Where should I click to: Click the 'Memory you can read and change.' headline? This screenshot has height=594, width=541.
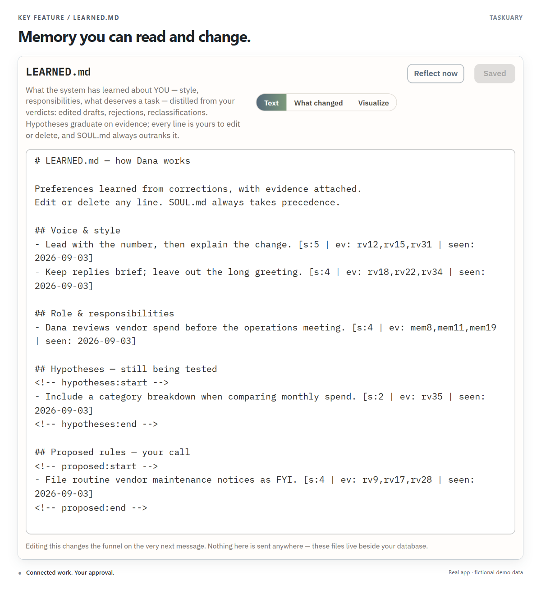click(134, 37)
